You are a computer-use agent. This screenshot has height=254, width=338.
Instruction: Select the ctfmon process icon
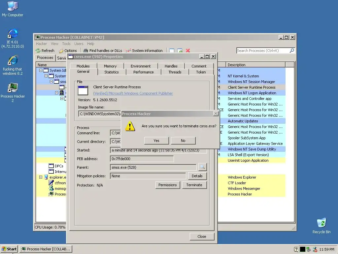coord(51,183)
